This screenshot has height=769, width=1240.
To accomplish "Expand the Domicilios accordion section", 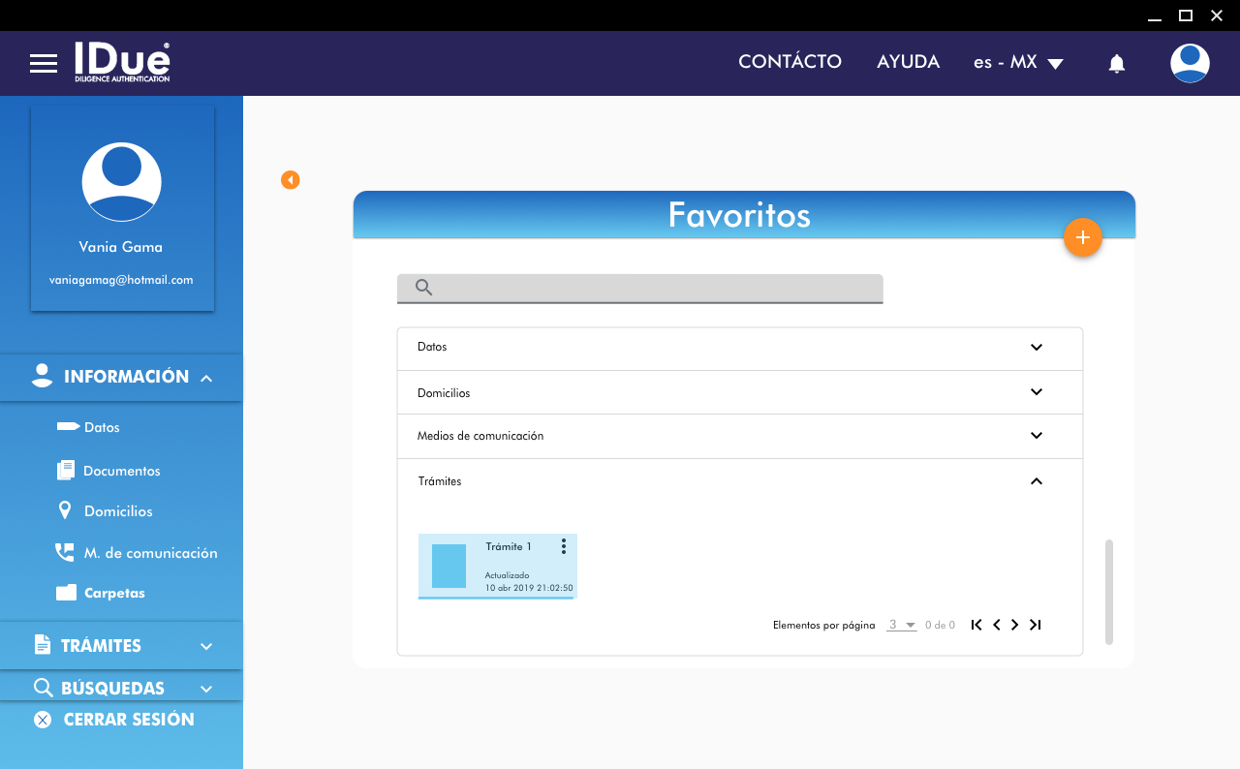I will [x=1036, y=392].
